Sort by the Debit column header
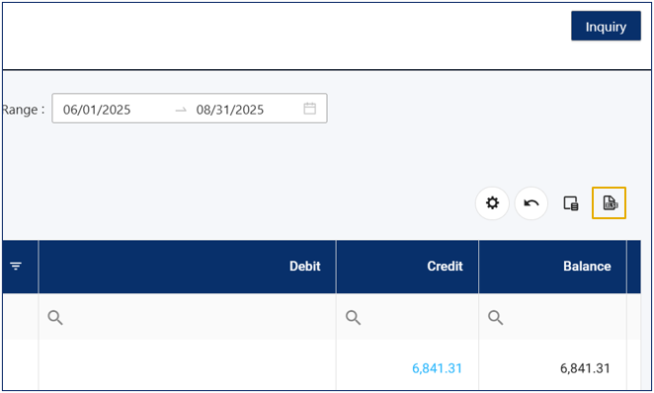Image resolution: width=654 pixels, height=393 pixels. coord(188,267)
